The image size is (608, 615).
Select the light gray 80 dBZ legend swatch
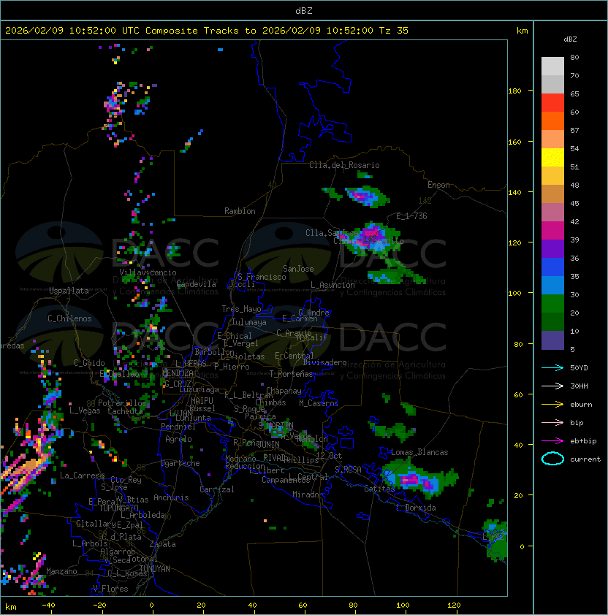click(x=552, y=66)
